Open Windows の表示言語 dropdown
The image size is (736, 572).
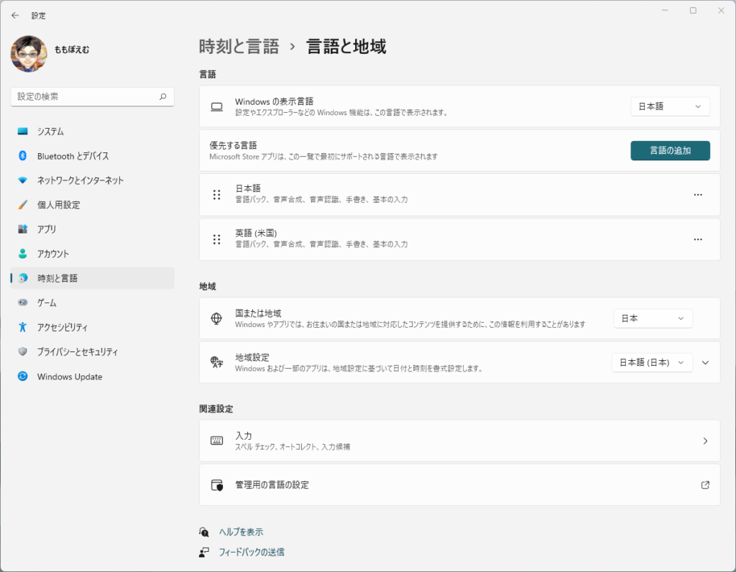coord(670,106)
